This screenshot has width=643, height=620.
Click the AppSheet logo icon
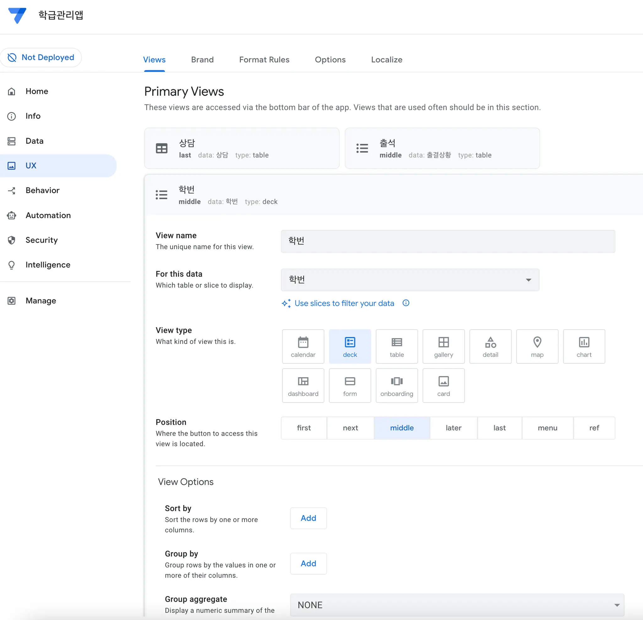coord(17,15)
